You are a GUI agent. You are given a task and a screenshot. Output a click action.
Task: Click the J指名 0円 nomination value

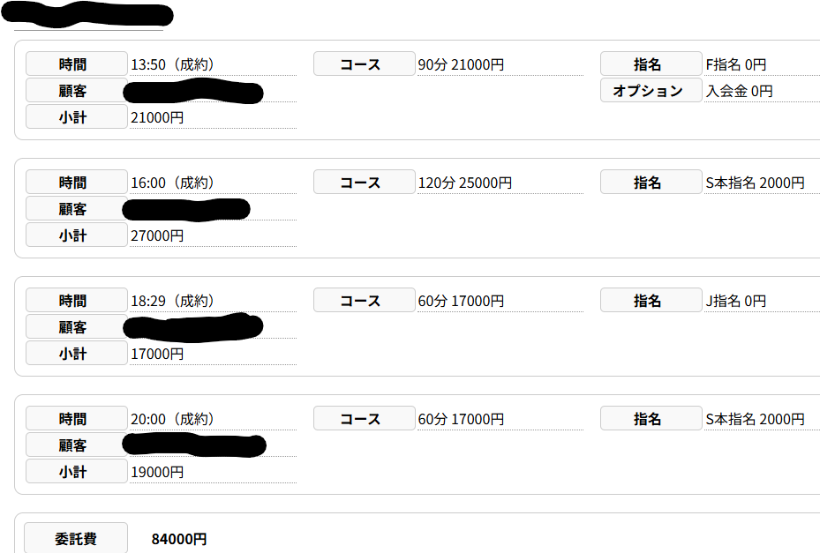pyautogui.click(x=735, y=301)
